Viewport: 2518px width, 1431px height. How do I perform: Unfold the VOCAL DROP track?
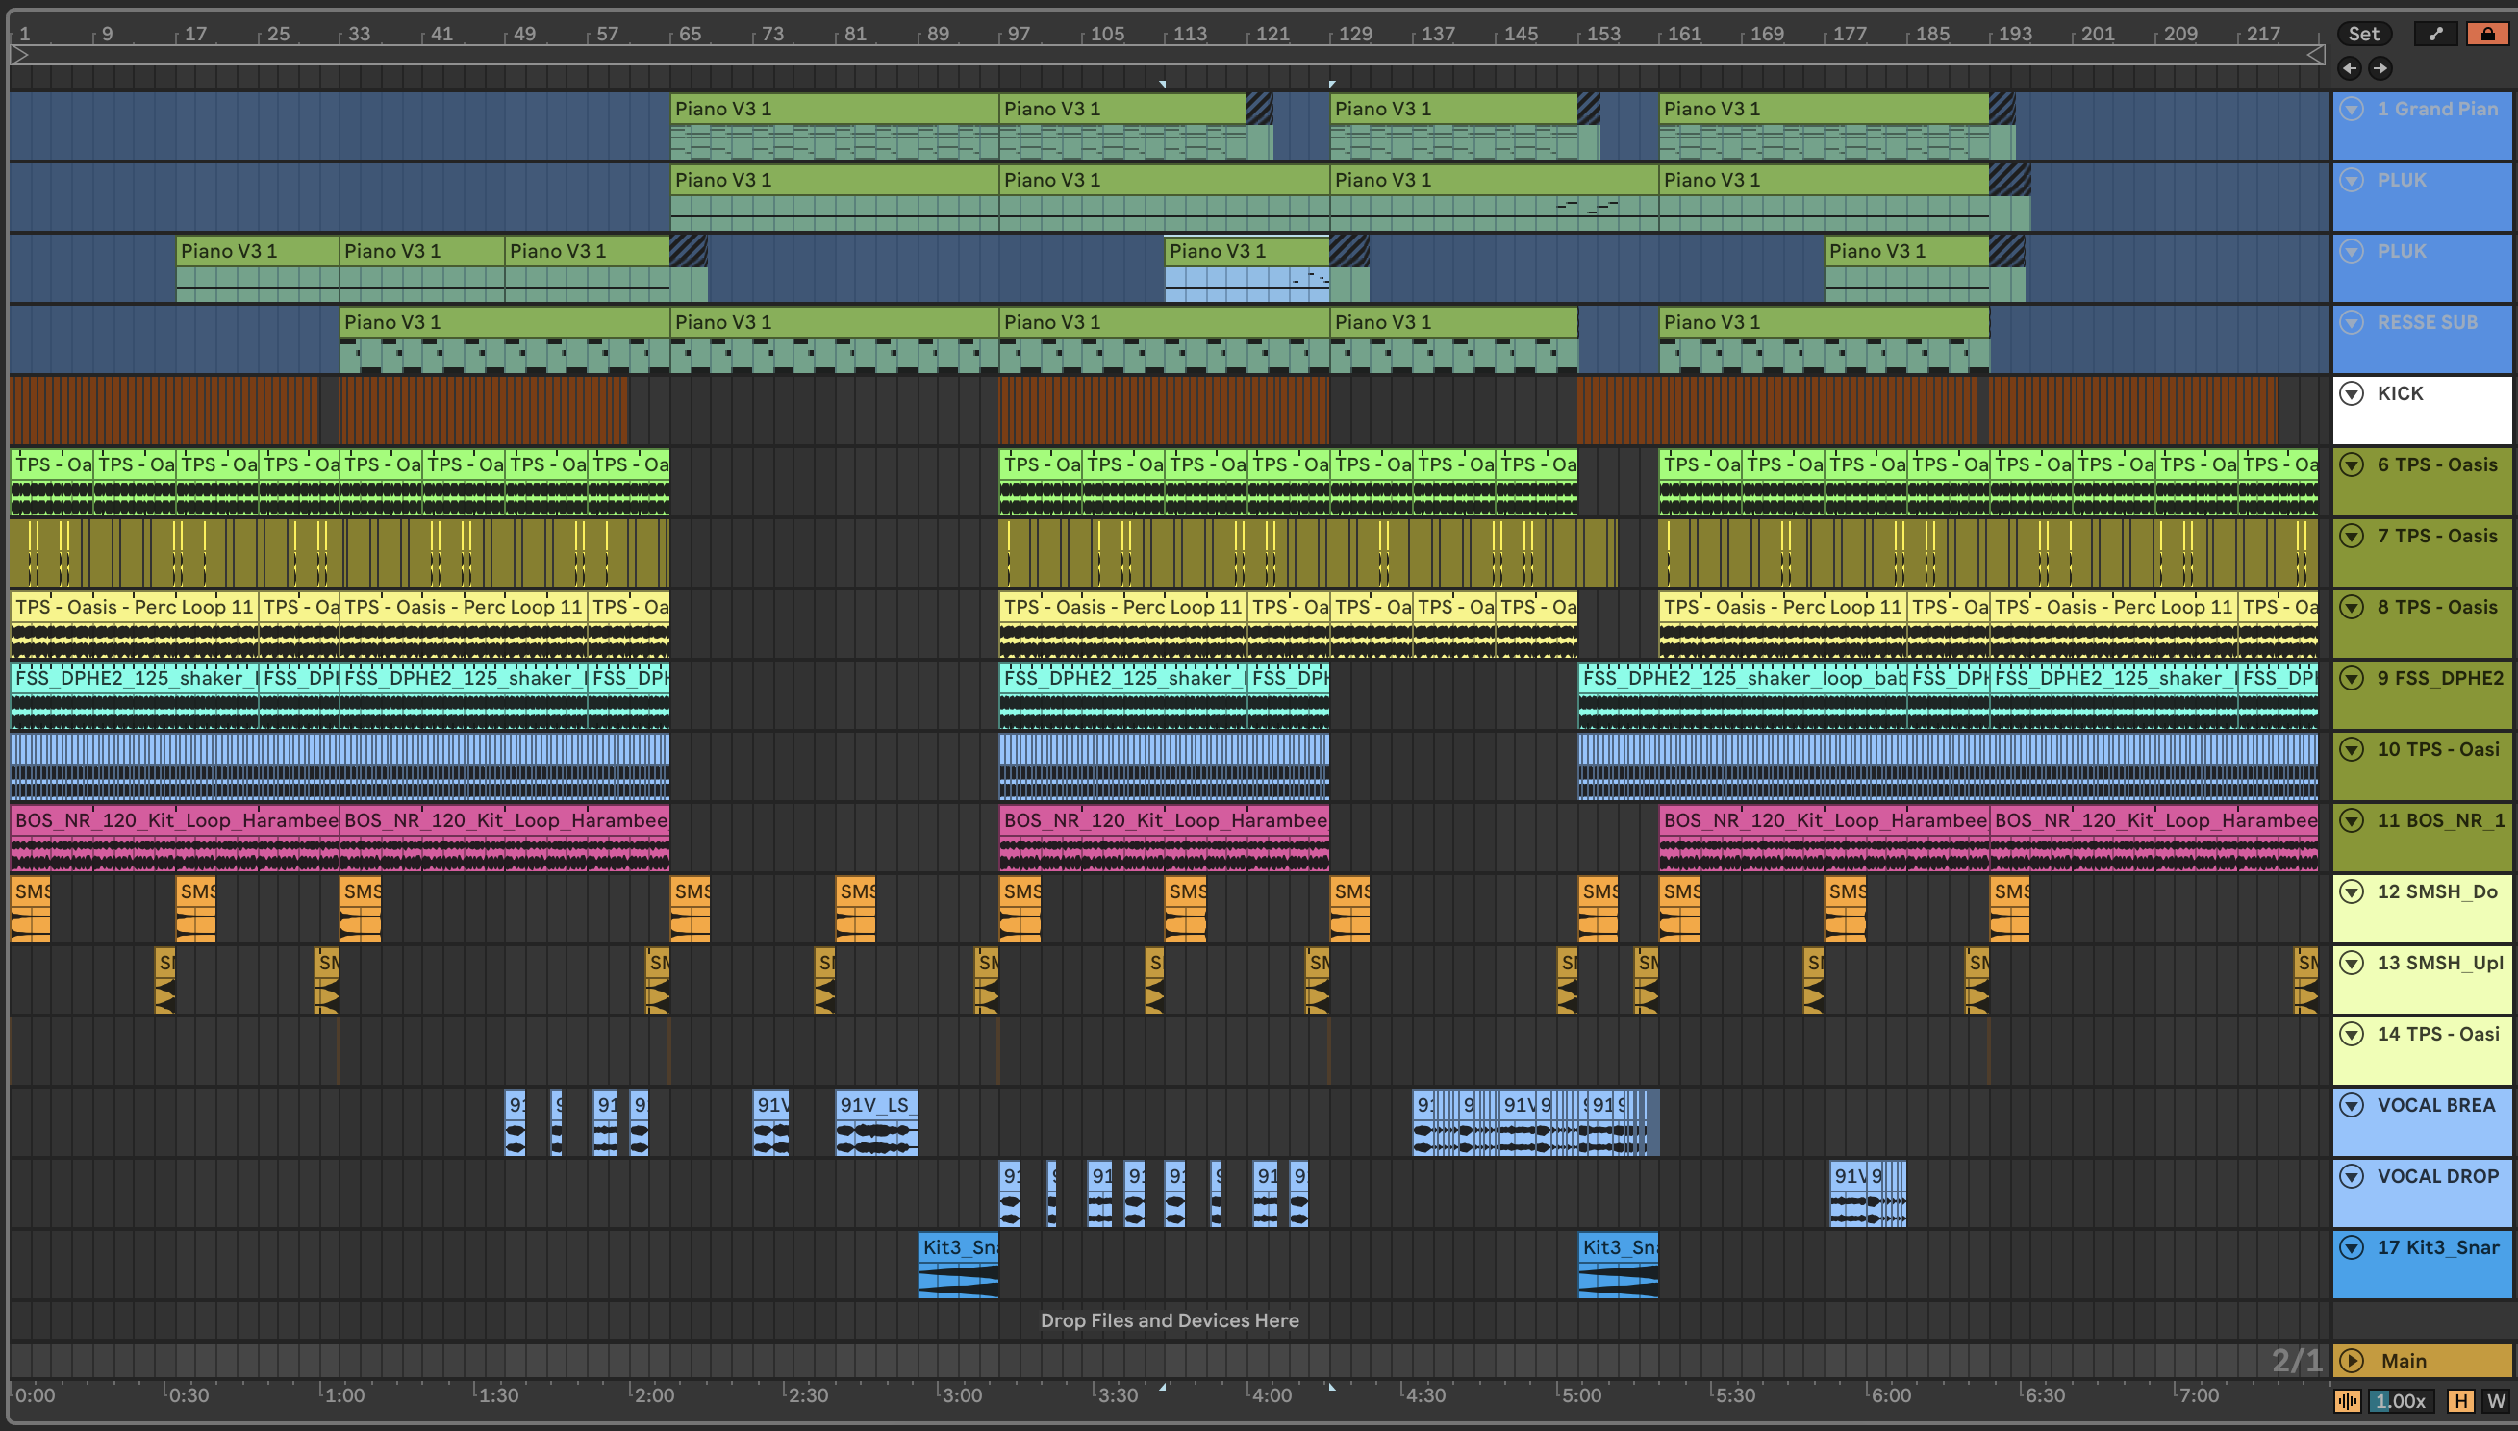tap(2351, 1175)
